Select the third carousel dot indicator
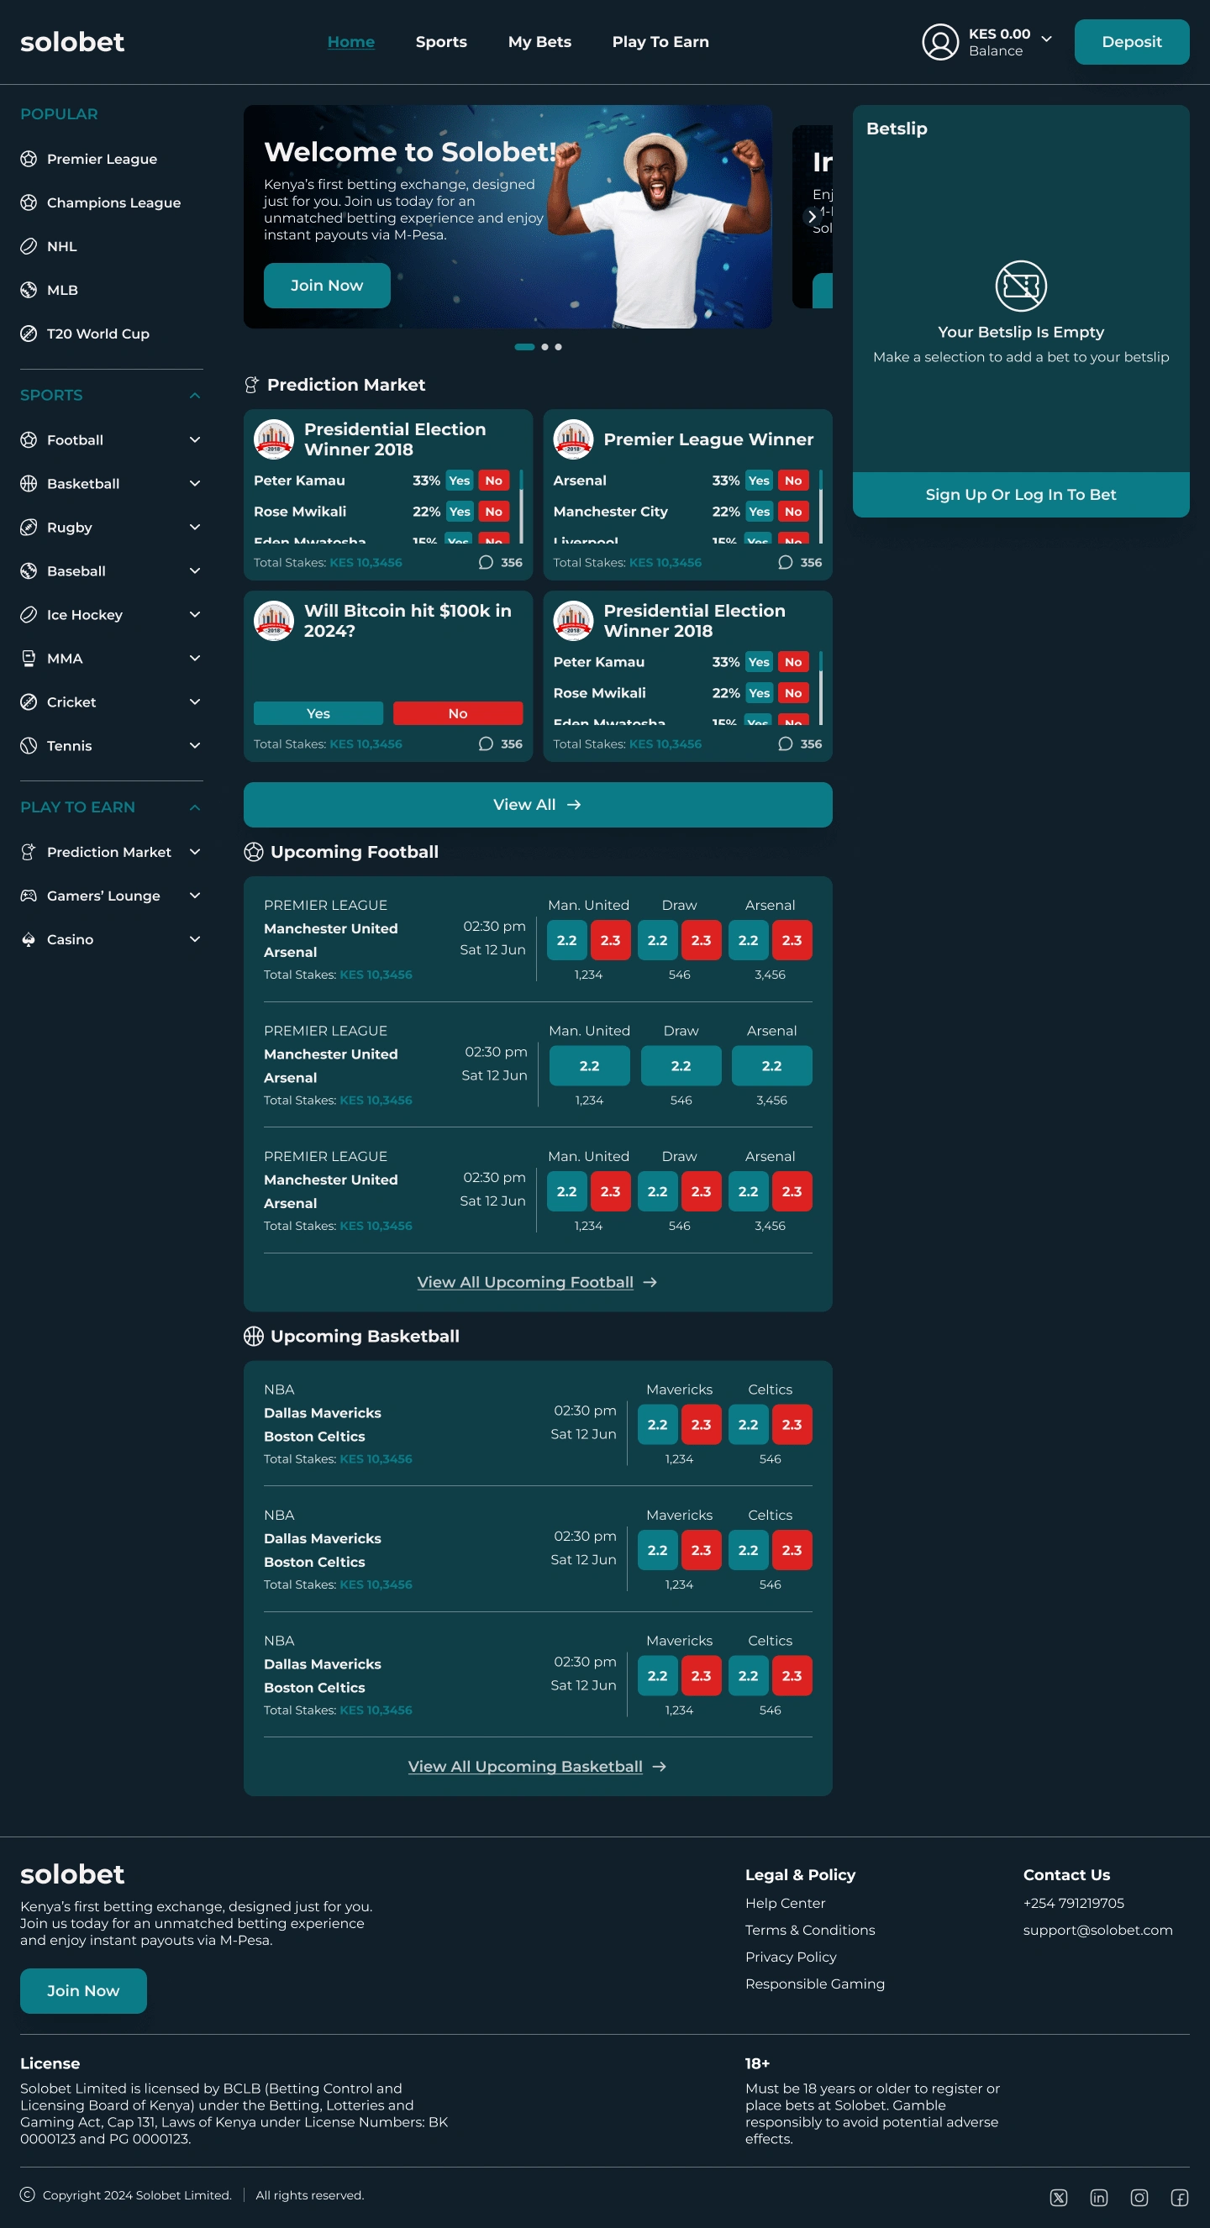This screenshot has height=2228, width=1210. pyautogui.click(x=558, y=347)
